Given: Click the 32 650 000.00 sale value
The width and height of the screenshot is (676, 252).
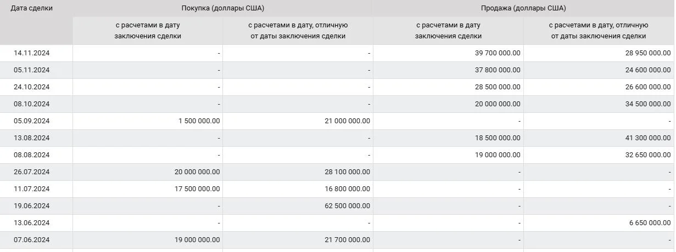Looking at the screenshot, I should 648,155.
